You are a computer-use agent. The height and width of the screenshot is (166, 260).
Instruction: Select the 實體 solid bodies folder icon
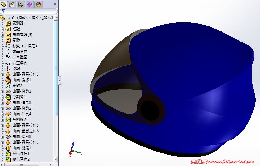click(8, 40)
